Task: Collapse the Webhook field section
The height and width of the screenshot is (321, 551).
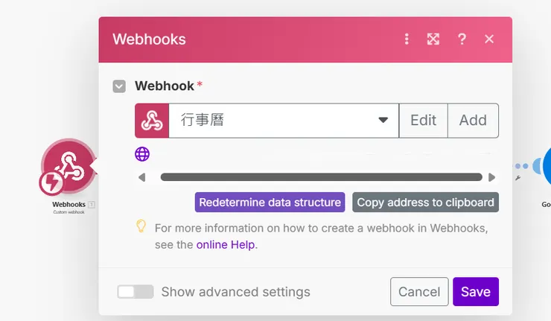Action: [x=119, y=86]
